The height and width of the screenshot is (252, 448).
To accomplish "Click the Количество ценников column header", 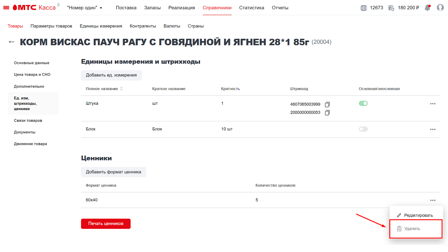I will 275,185.
